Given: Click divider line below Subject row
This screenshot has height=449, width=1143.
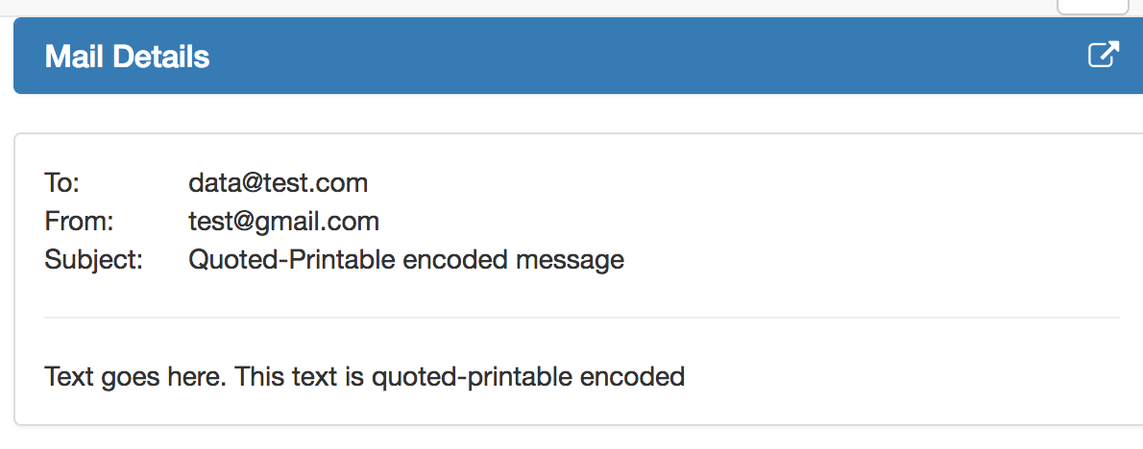Looking at the screenshot, I should click(x=582, y=318).
